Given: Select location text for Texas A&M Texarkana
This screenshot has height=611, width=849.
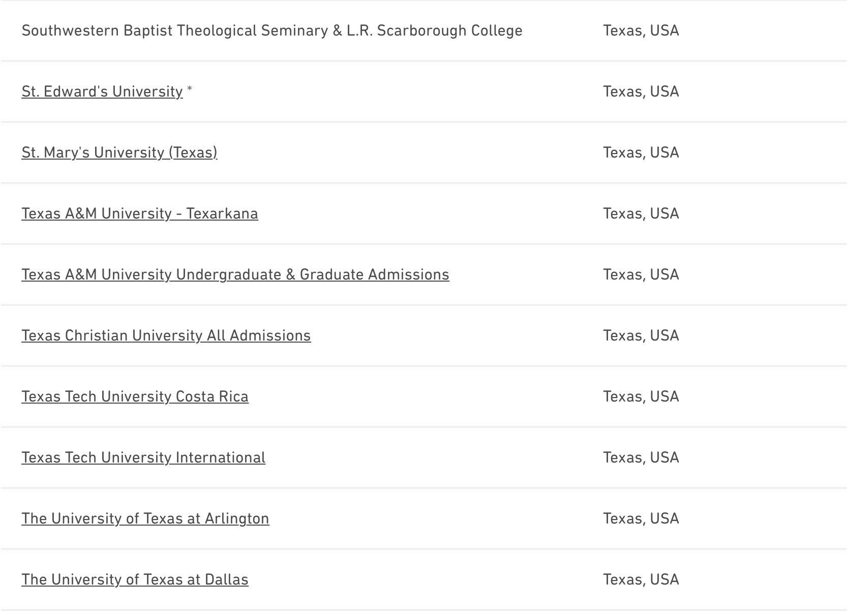Looking at the screenshot, I should tap(641, 213).
